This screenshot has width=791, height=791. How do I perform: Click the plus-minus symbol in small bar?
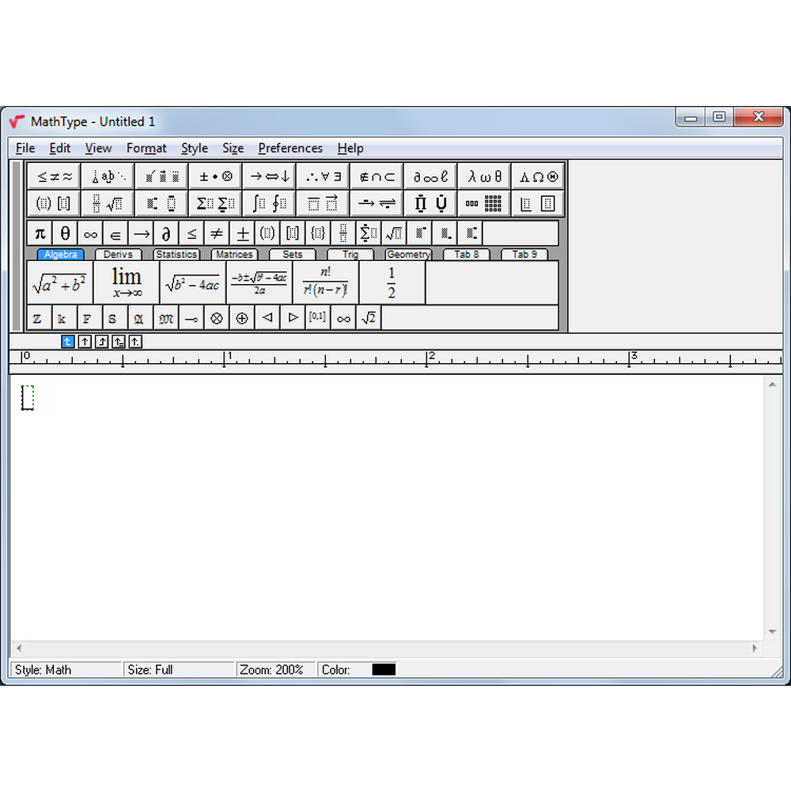(242, 233)
